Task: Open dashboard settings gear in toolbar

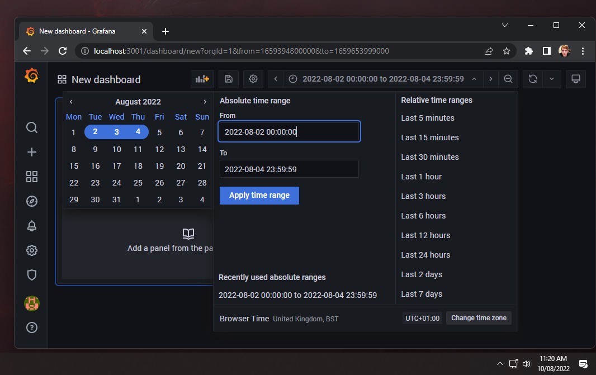Action: 253,79
